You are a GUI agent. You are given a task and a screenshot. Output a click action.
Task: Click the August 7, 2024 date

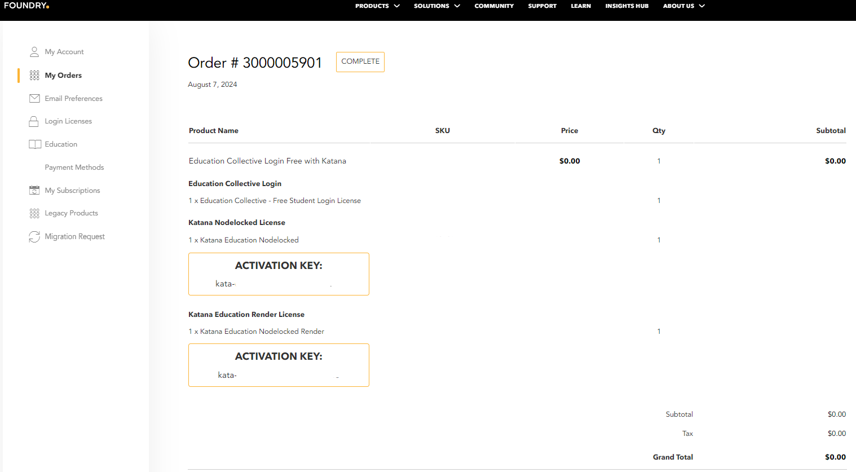213,85
